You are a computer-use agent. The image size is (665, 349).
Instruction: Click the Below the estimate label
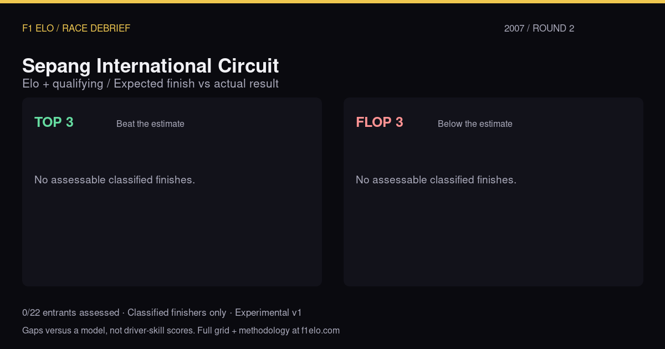[x=475, y=124]
